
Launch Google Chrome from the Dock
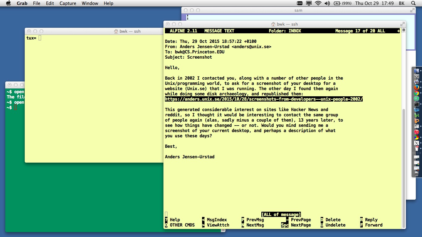pos(416,93)
